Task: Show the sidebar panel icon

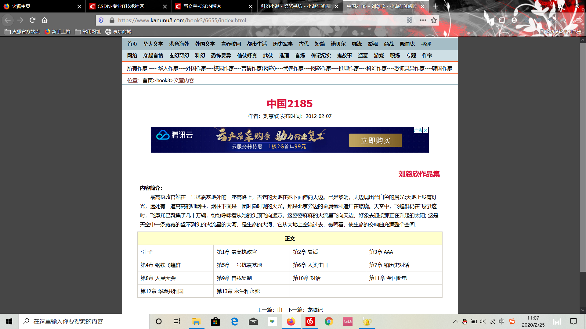Action: [x=502, y=20]
